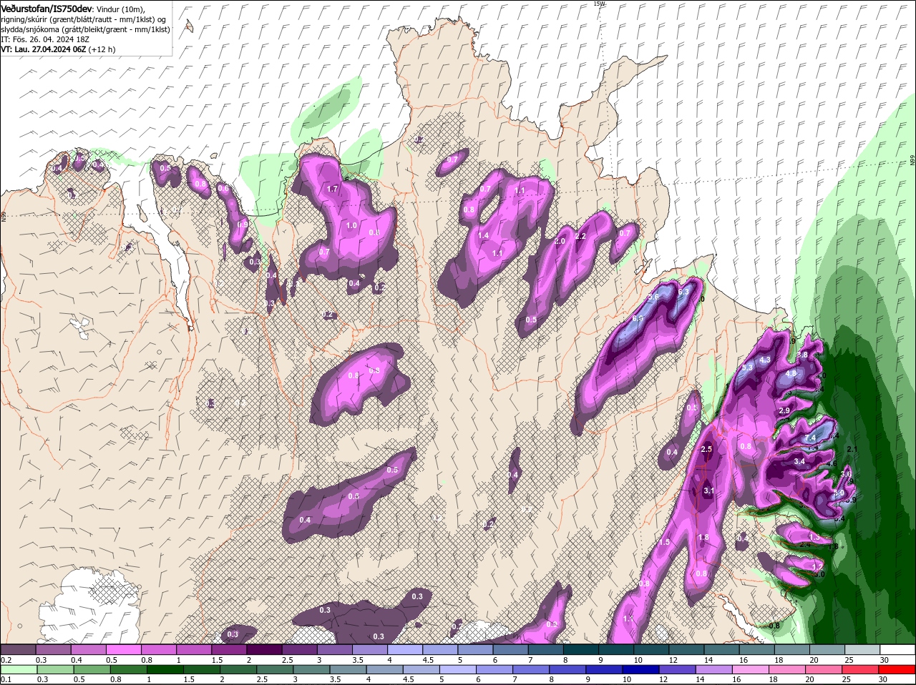Click the pale lavender snow swatch between 4 and 4.5
The width and height of the screenshot is (916, 685).
(x=406, y=649)
